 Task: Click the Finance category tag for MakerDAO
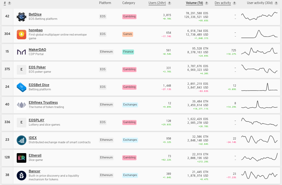point(128,52)
